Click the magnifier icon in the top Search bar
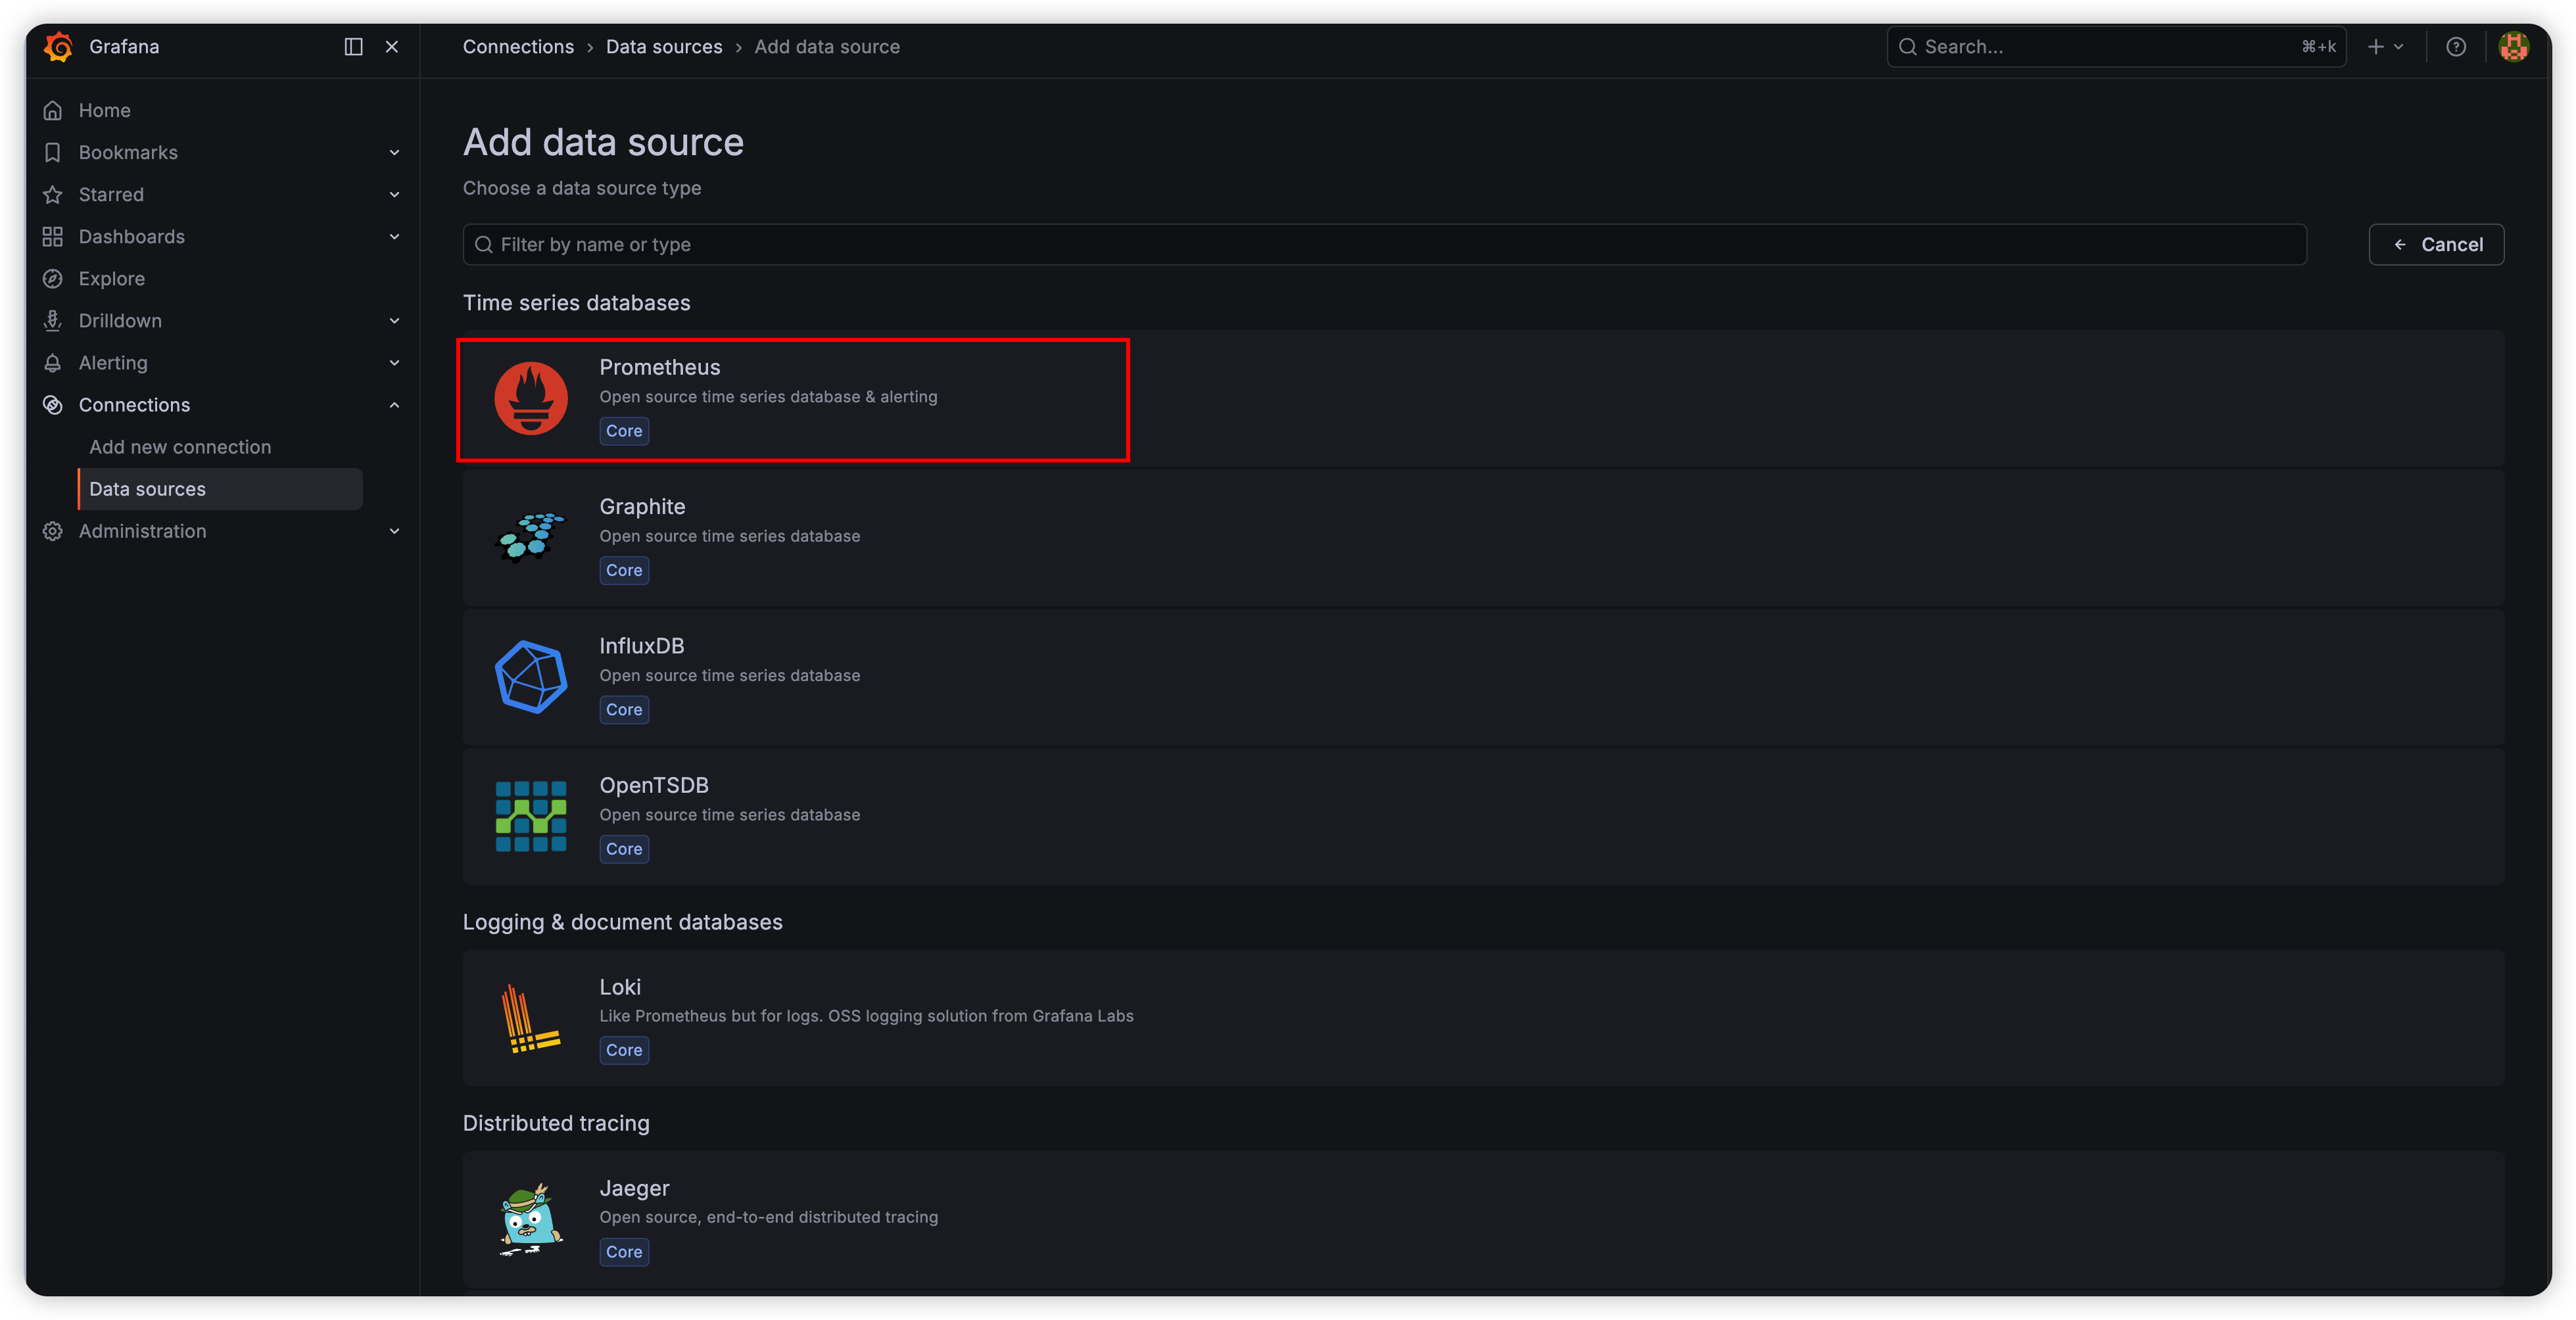 coord(1907,47)
